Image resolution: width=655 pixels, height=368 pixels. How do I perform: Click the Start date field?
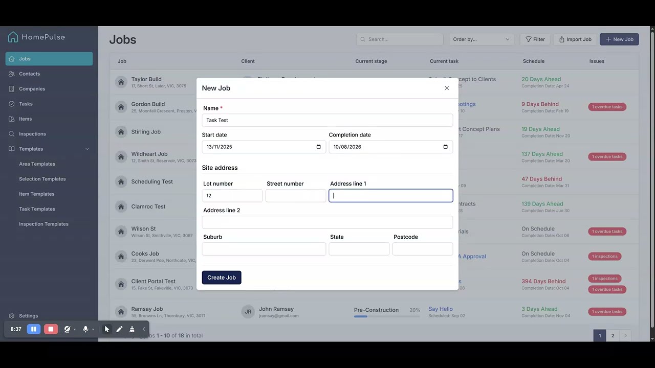point(264,147)
